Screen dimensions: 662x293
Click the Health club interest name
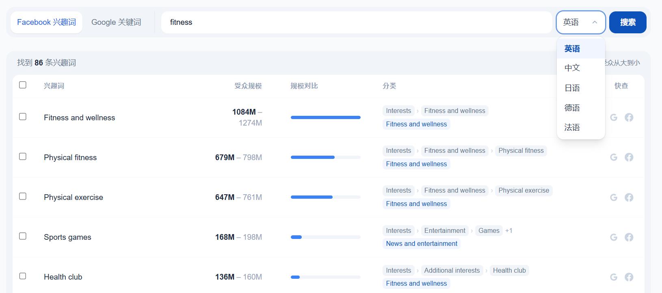click(x=63, y=277)
